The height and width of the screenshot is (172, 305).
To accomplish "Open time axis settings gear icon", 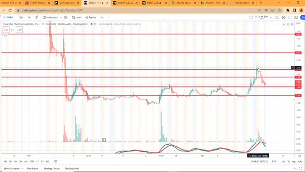I will (300, 156).
